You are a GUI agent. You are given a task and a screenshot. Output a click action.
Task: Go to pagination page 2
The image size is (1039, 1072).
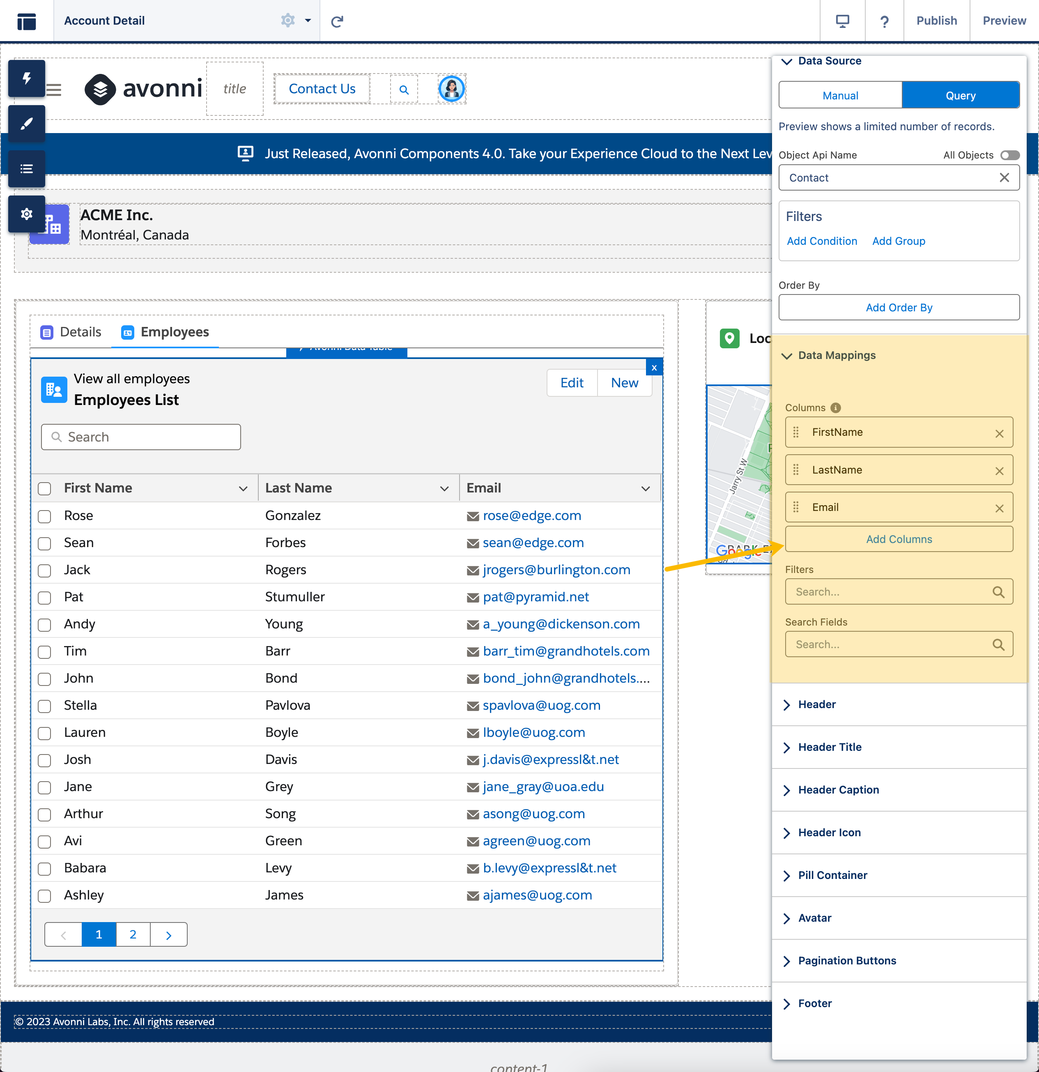point(133,934)
